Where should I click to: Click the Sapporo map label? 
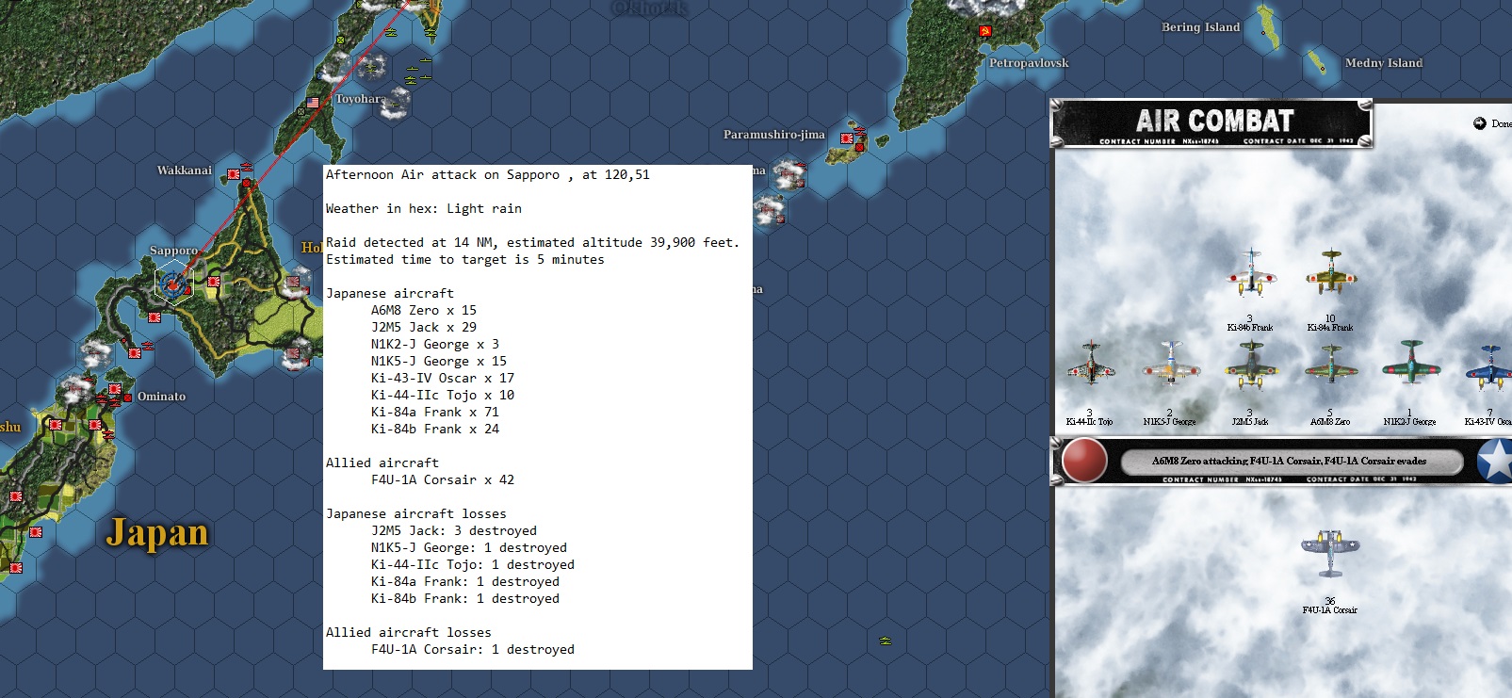[174, 251]
